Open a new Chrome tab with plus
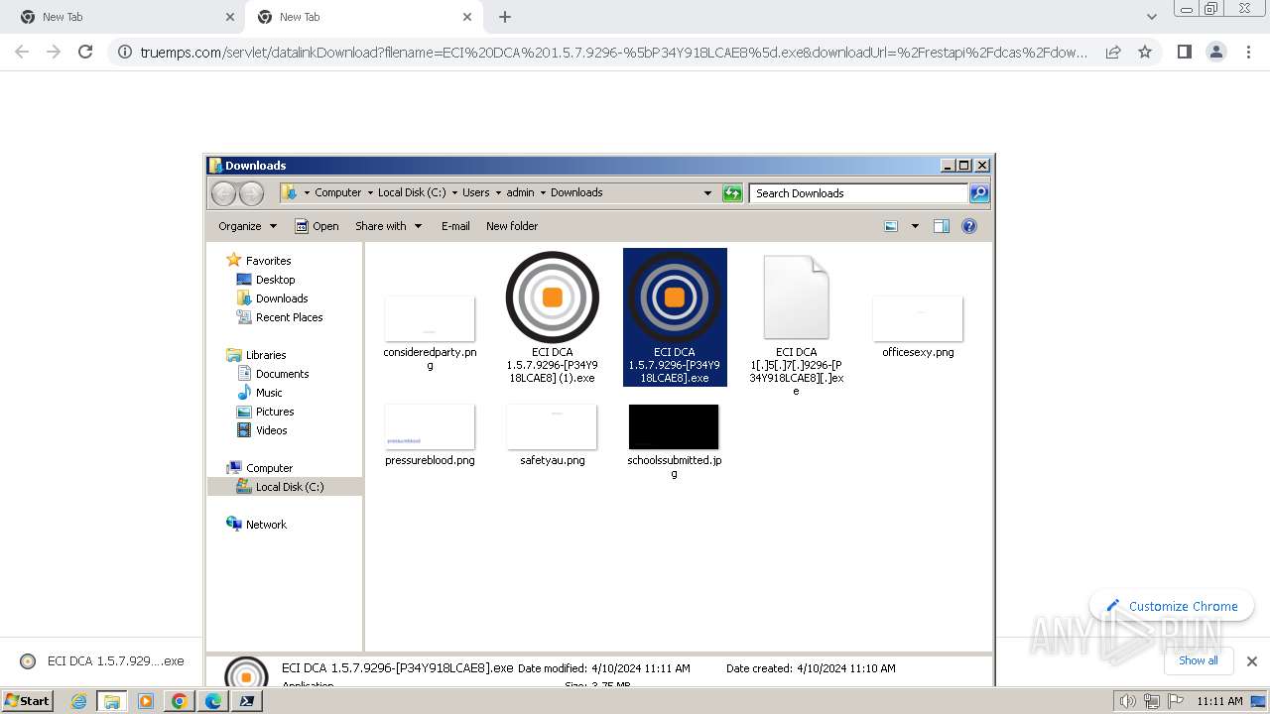The width and height of the screenshot is (1270, 714). 505,17
